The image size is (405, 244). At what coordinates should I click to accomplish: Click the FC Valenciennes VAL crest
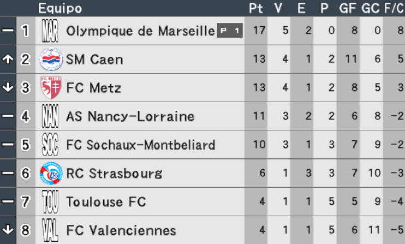pos(50,230)
